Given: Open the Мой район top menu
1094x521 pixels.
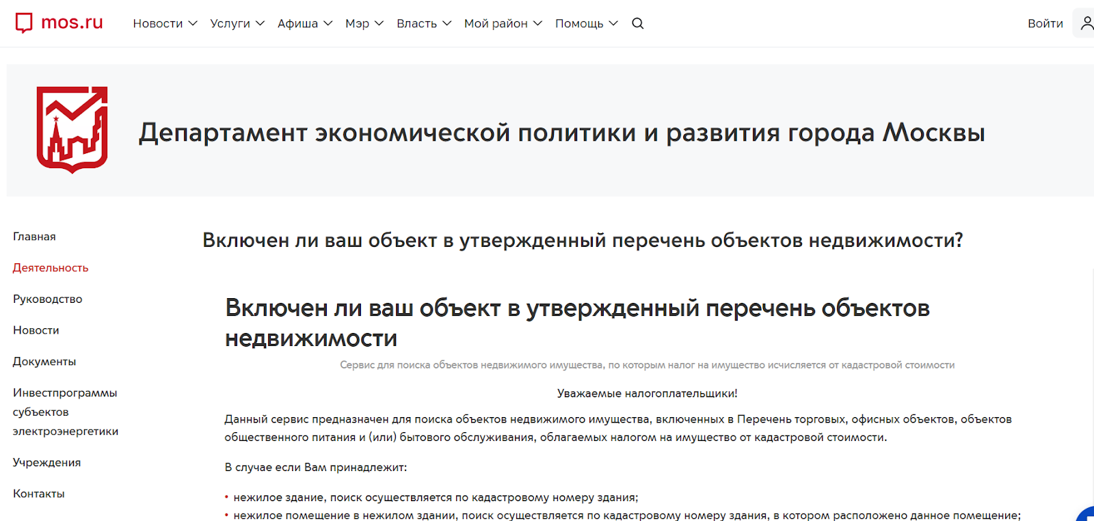Looking at the screenshot, I should pyautogui.click(x=496, y=23).
